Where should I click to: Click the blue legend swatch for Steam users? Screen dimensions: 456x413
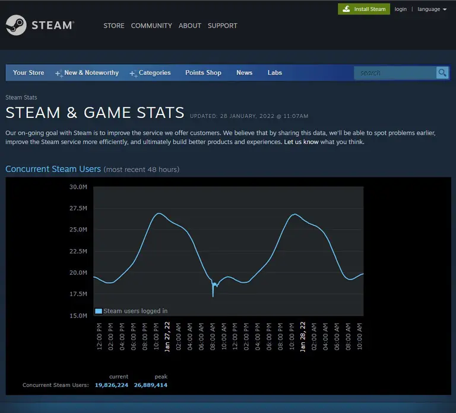99,311
